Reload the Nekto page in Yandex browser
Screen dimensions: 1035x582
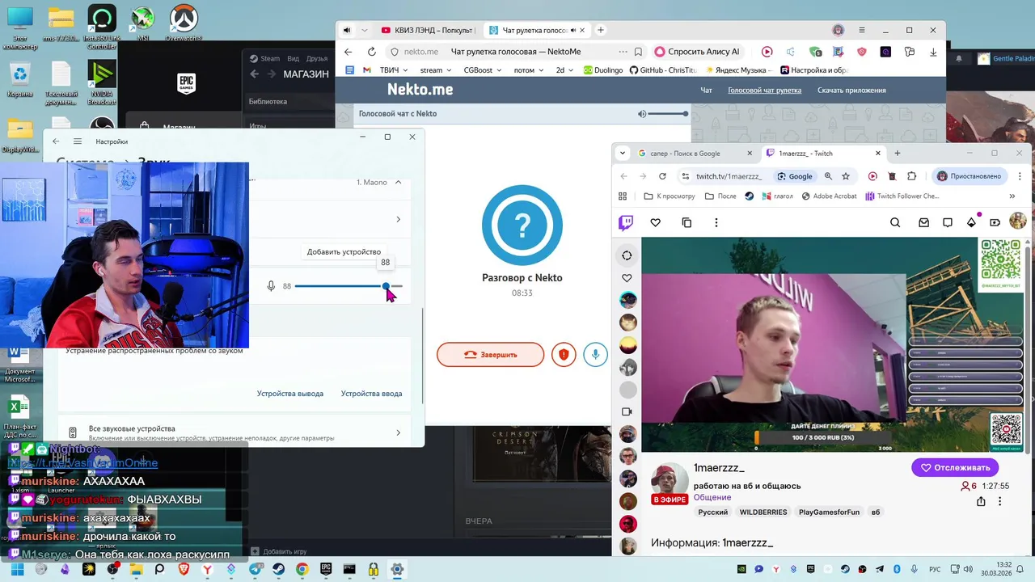click(372, 52)
